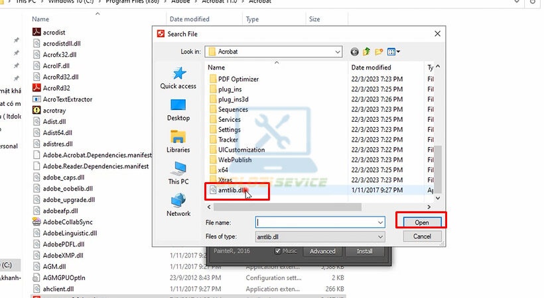Select acrodistdll.dll in Explorer

[56, 43]
